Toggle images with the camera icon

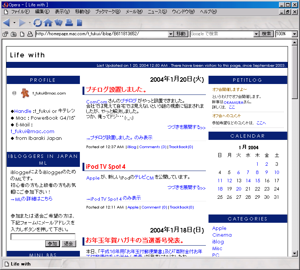pyautogui.click(x=13, y=34)
